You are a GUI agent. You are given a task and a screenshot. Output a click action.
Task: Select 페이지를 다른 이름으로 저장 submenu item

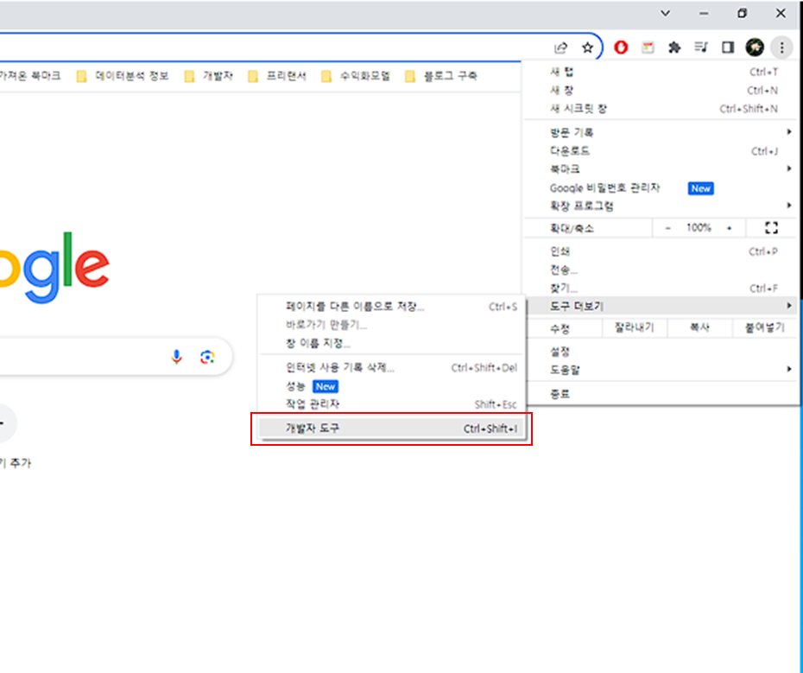392,307
